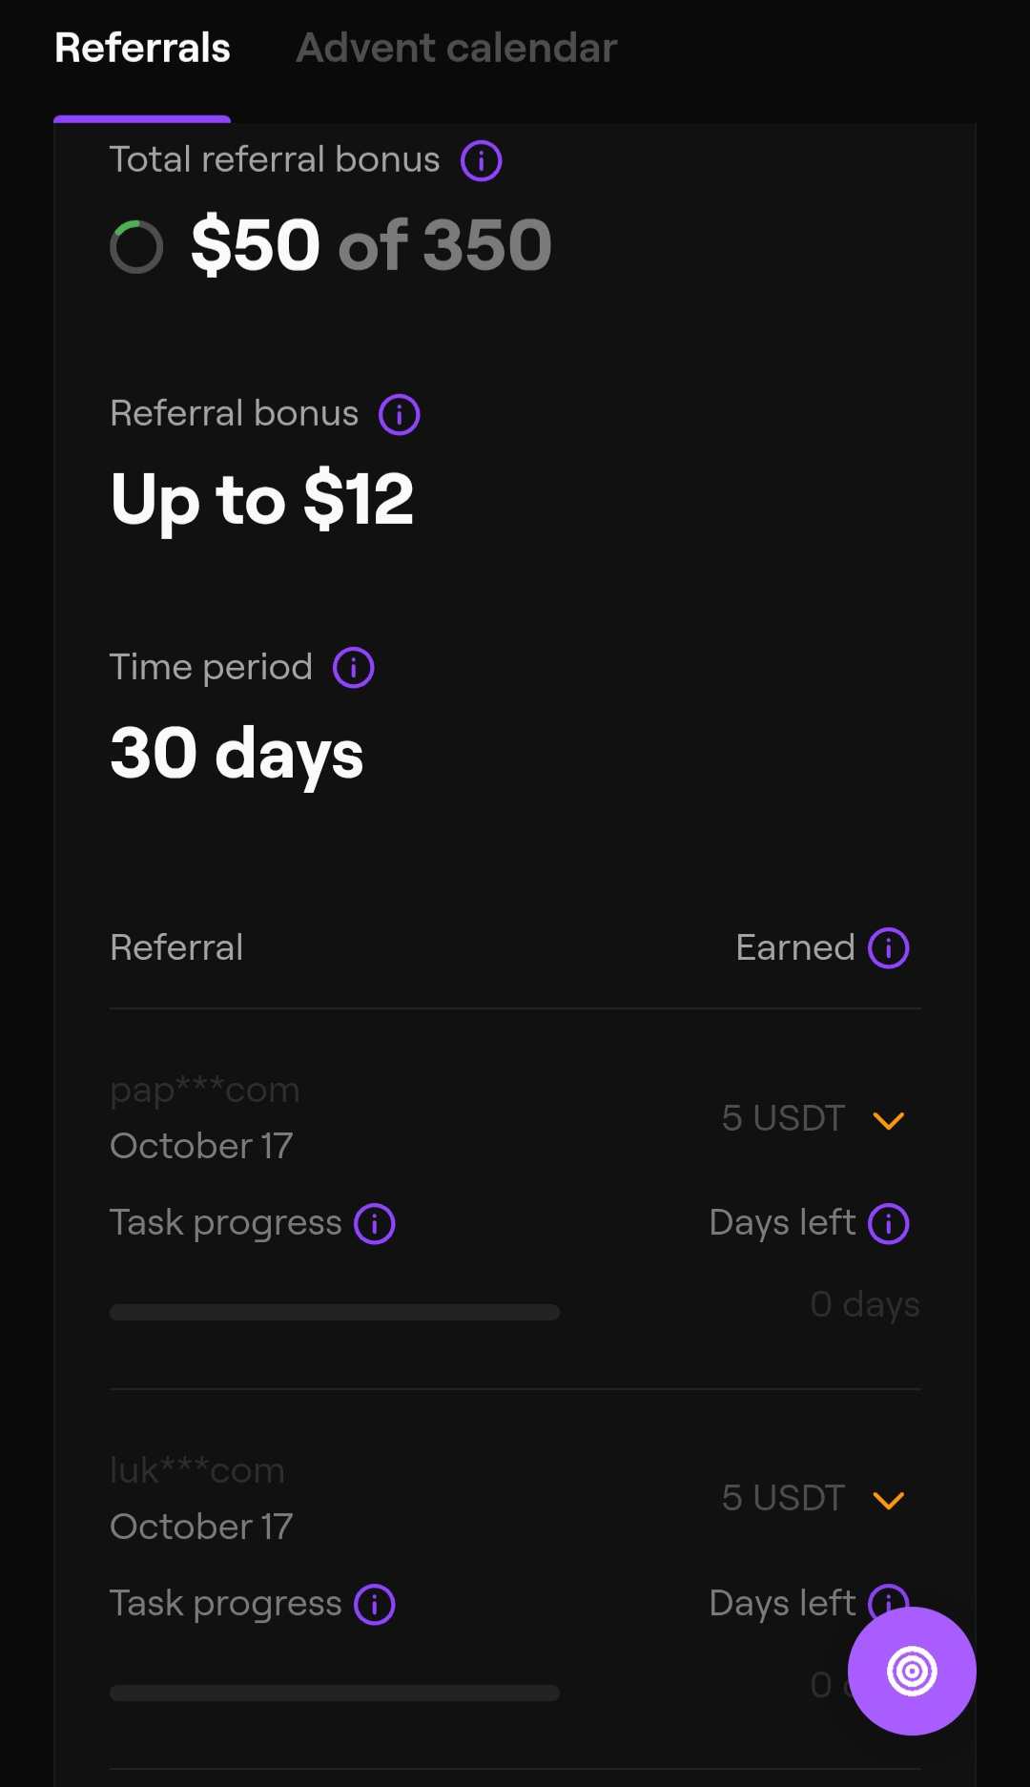Tap info icon beside Referral bonus
Viewport: 1030px width, 1787px height.
[x=399, y=415]
